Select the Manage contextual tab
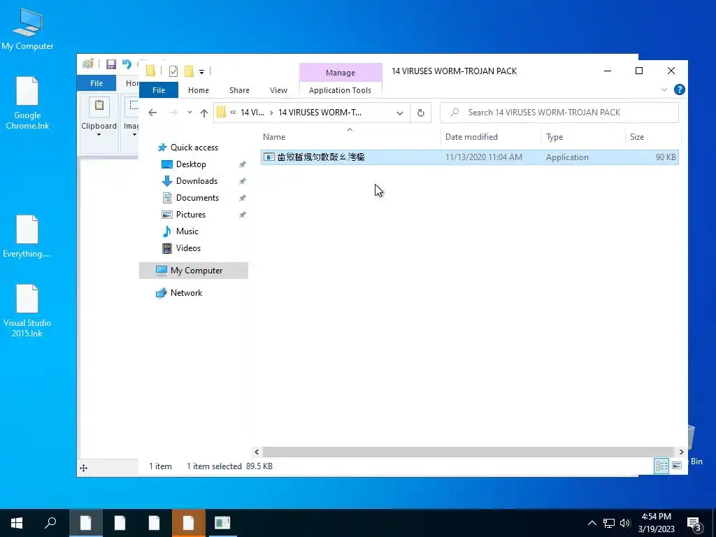The image size is (716, 537). coord(341,73)
